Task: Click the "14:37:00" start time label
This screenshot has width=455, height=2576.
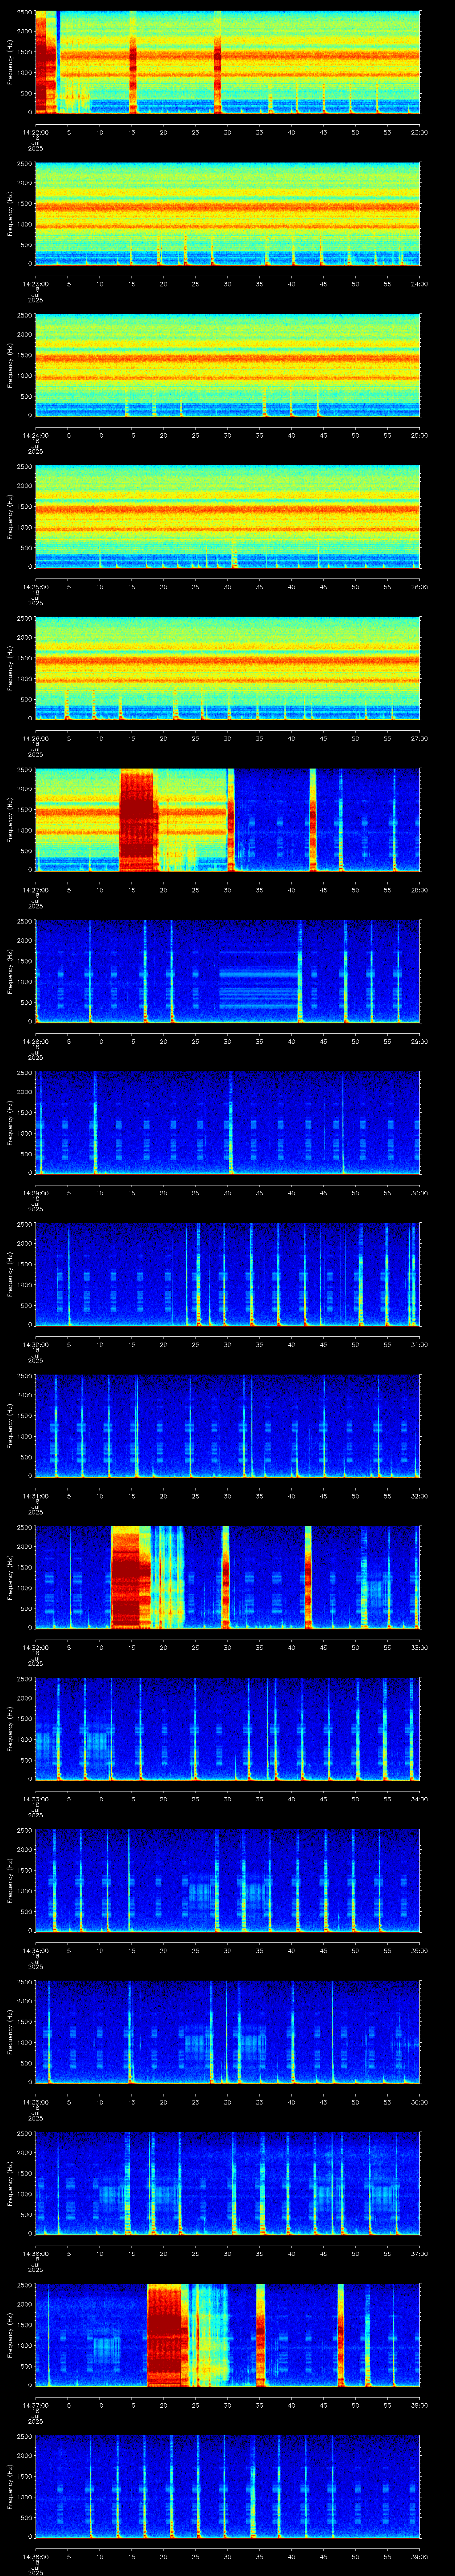Action: [x=35, y=2405]
